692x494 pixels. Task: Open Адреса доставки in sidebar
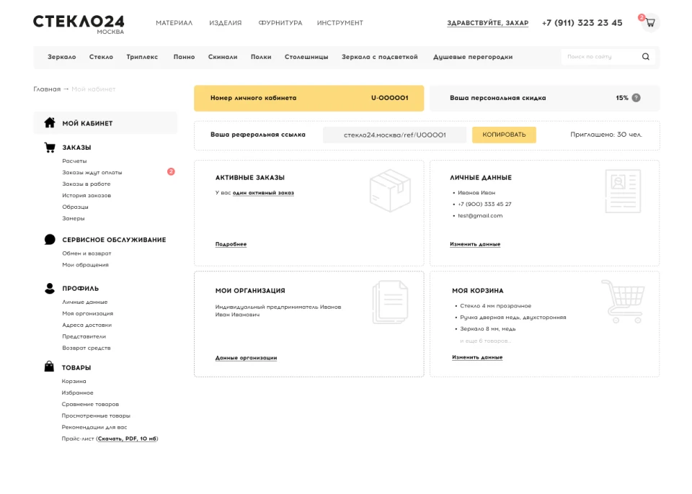tap(87, 325)
